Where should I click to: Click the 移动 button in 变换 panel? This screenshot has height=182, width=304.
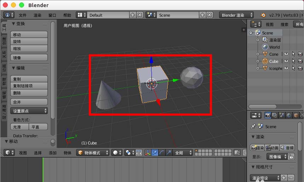click(29, 35)
